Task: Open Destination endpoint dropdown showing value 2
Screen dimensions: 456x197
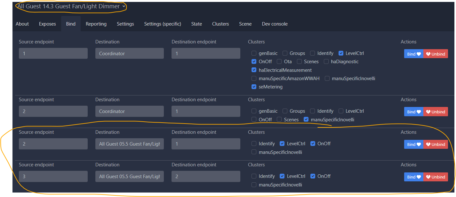Action: 206,177
